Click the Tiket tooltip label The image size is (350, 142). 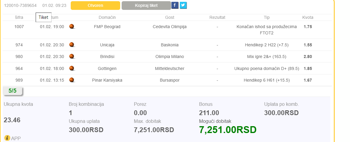click(x=43, y=17)
